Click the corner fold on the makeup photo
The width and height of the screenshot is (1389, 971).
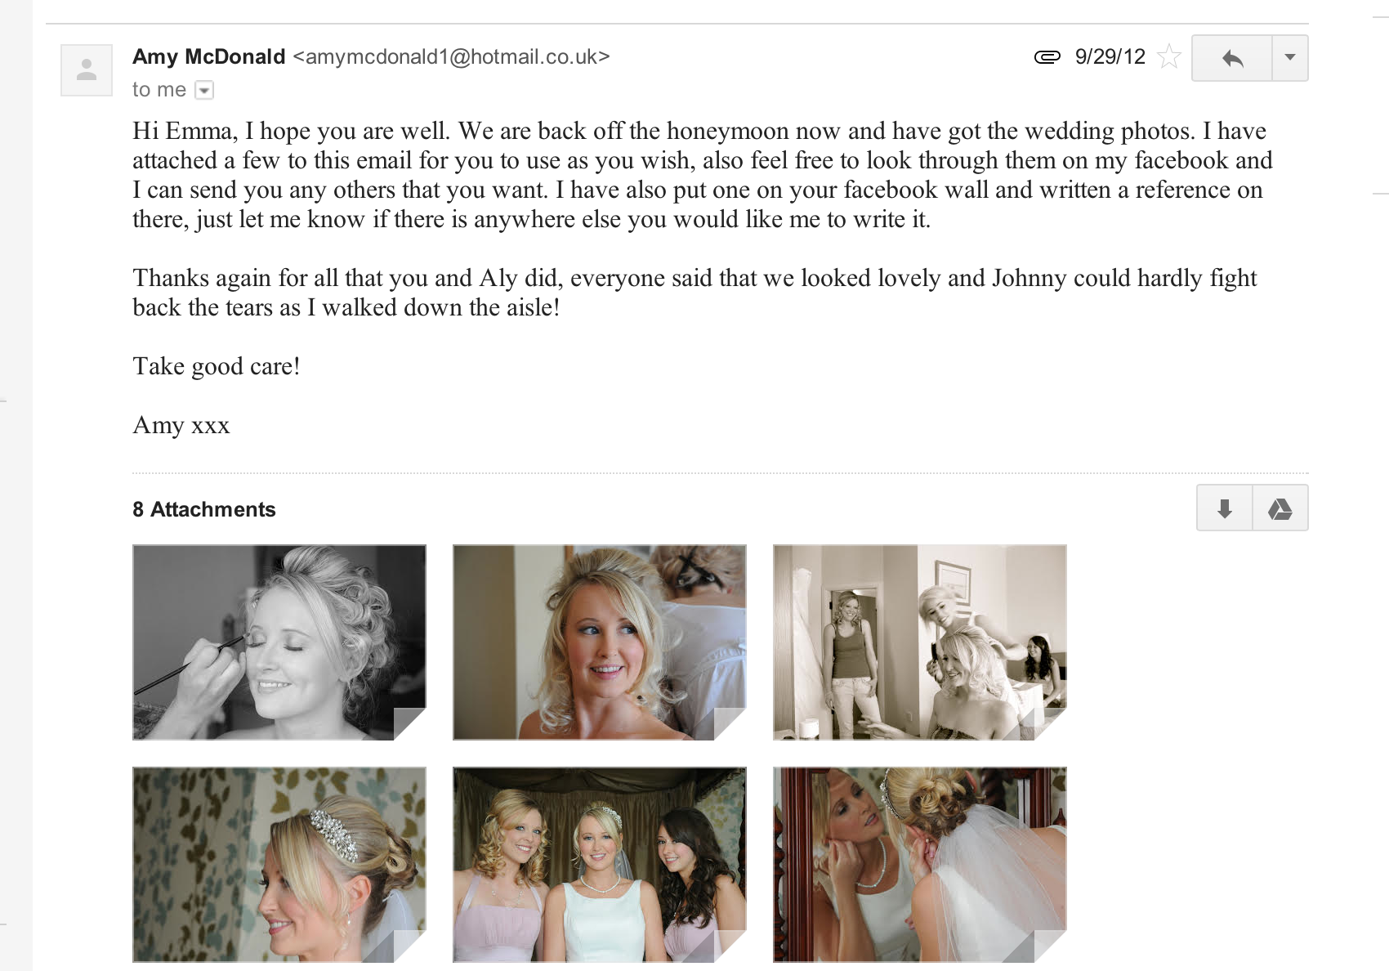(410, 724)
